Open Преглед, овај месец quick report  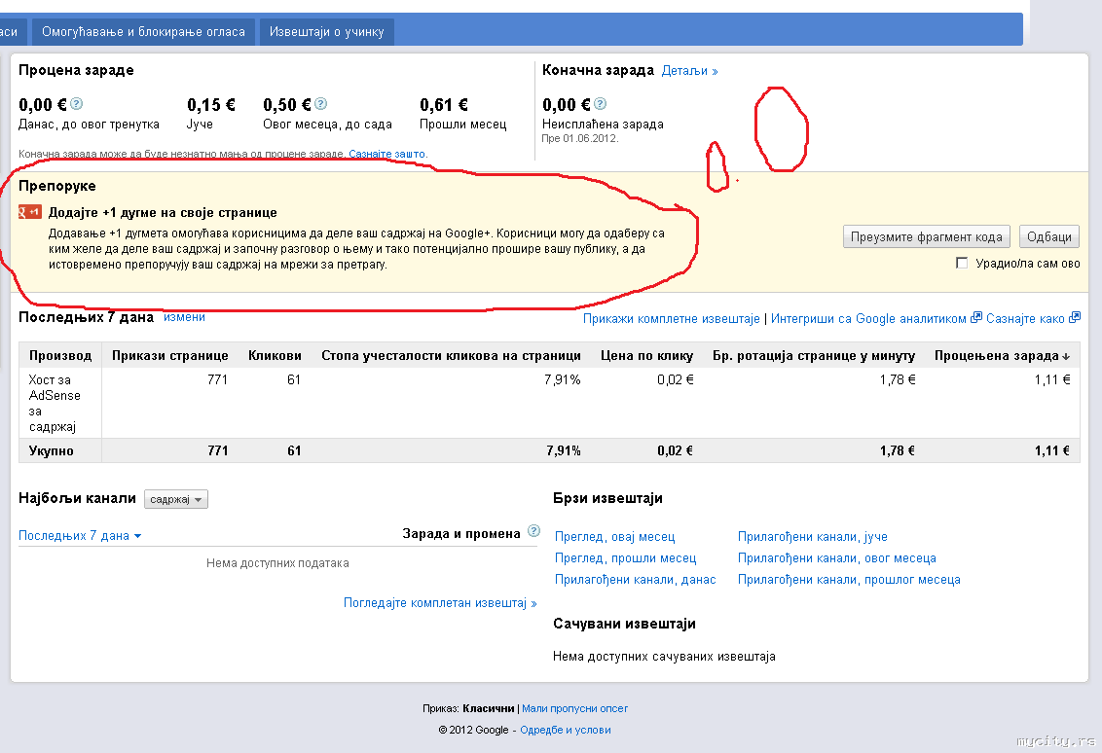pos(615,537)
